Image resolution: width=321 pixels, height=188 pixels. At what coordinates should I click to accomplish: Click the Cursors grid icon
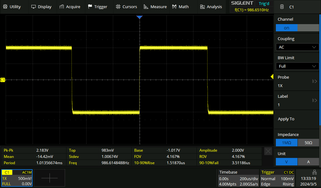[x=118, y=7]
